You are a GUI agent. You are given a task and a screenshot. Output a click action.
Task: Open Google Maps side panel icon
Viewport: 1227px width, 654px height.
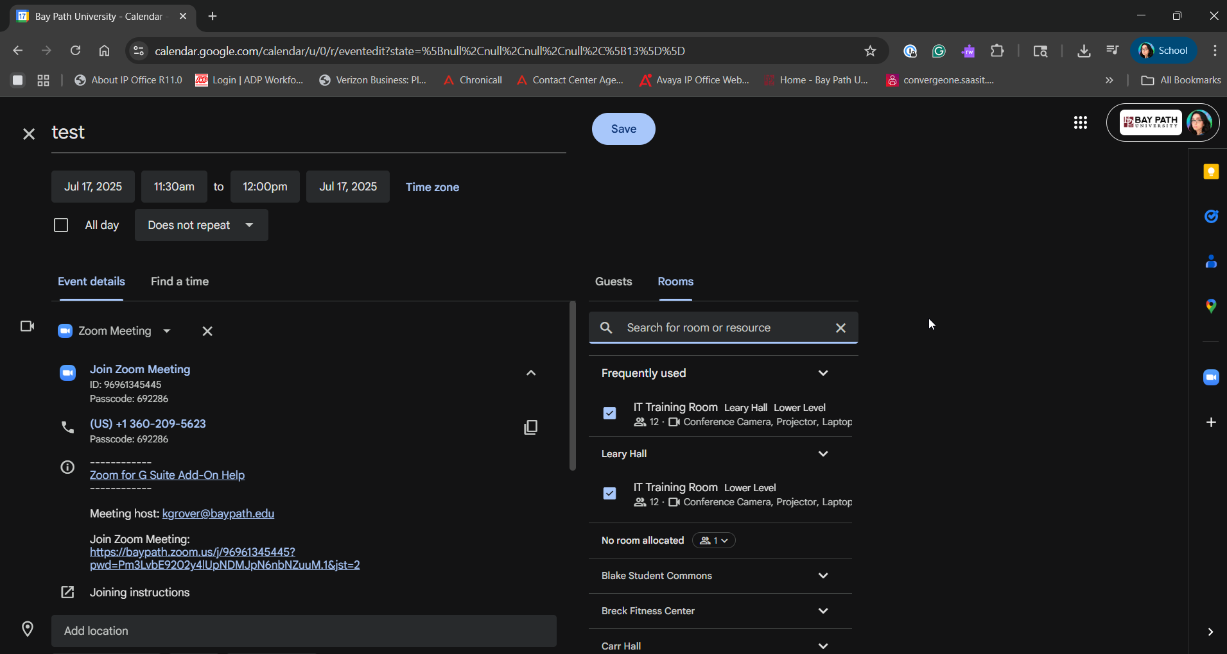click(x=1211, y=306)
